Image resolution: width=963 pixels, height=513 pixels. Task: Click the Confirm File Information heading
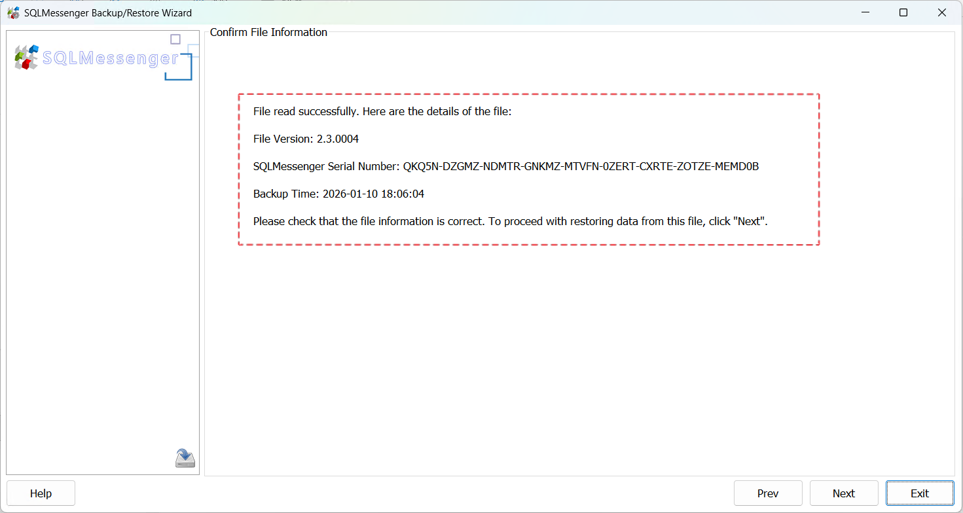268,32
